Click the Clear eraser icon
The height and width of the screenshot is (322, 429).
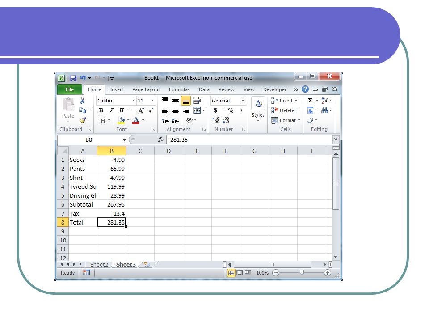pyautogui.click(x=311, y=120)
